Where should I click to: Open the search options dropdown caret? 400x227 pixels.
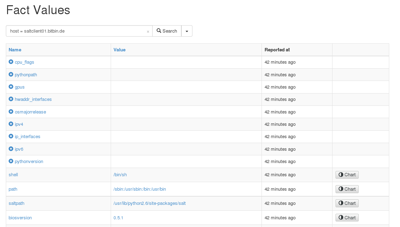click(x=187, y=31)
